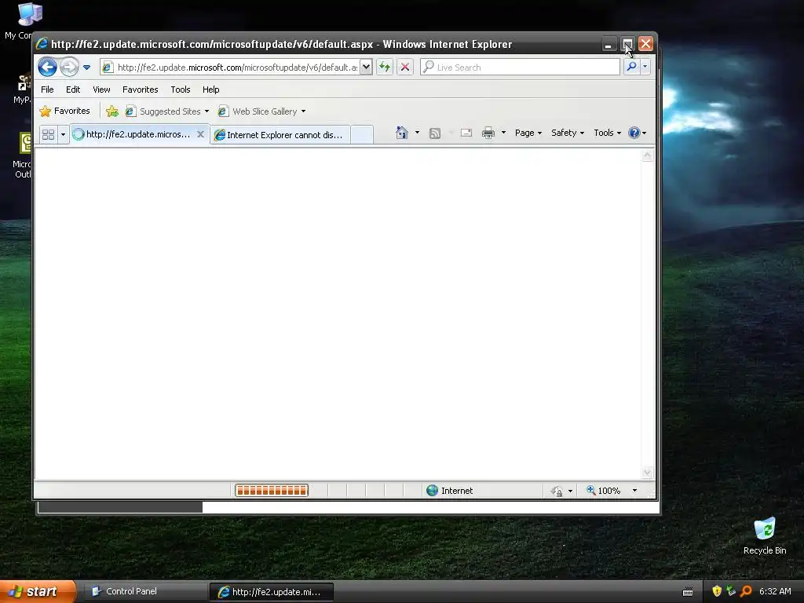Click the IE logo in title bar
This screenshot has height=603, width=804.
tap(42, 44)
